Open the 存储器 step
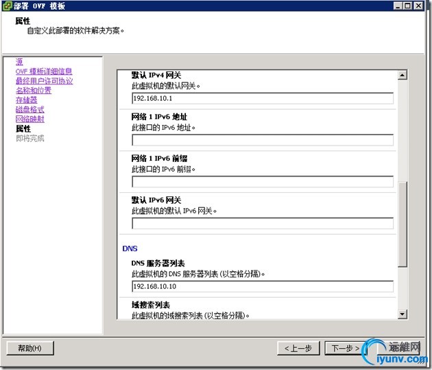 pos(27,100)
